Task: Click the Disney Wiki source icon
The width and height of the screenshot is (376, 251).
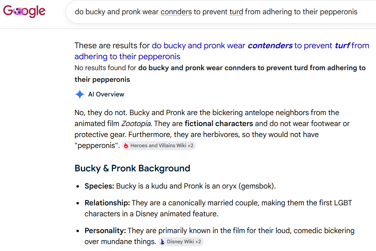Action: click(x=162, y=242)
